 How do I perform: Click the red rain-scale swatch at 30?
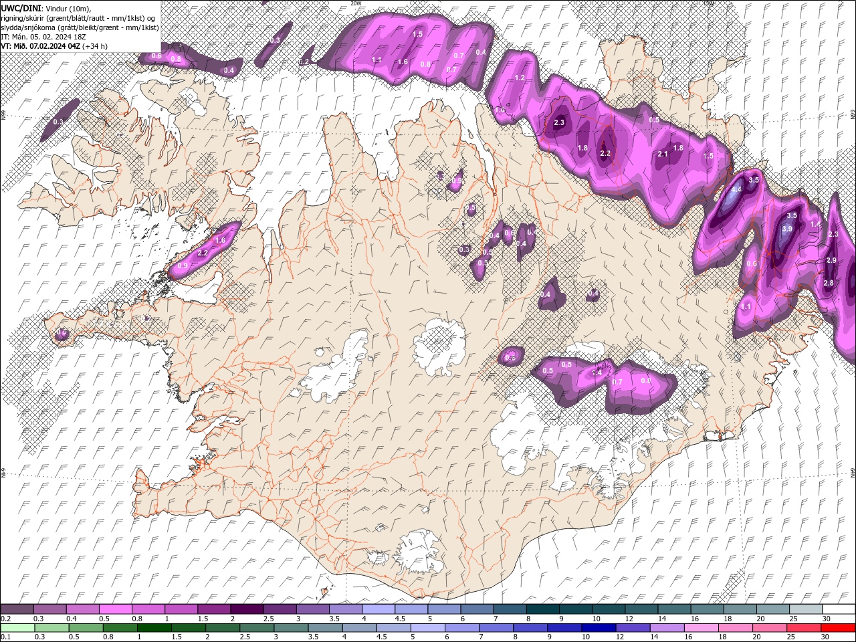[x=837, y=628]
